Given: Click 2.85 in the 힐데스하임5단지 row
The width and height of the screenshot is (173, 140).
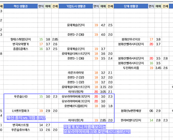Looking at the screenshot, I should (55, 39).
